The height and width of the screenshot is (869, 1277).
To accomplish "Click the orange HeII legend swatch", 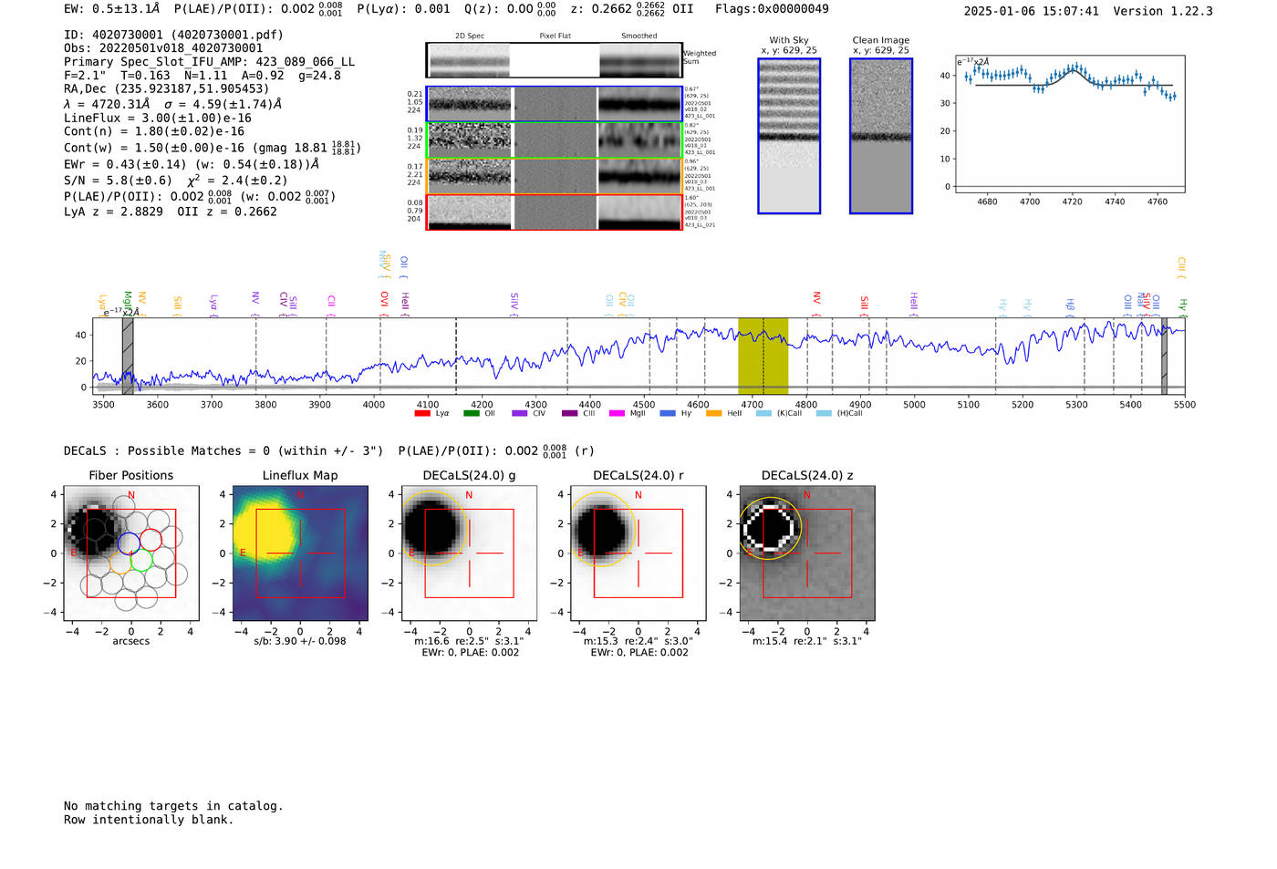I will click(x=713, y=413).
